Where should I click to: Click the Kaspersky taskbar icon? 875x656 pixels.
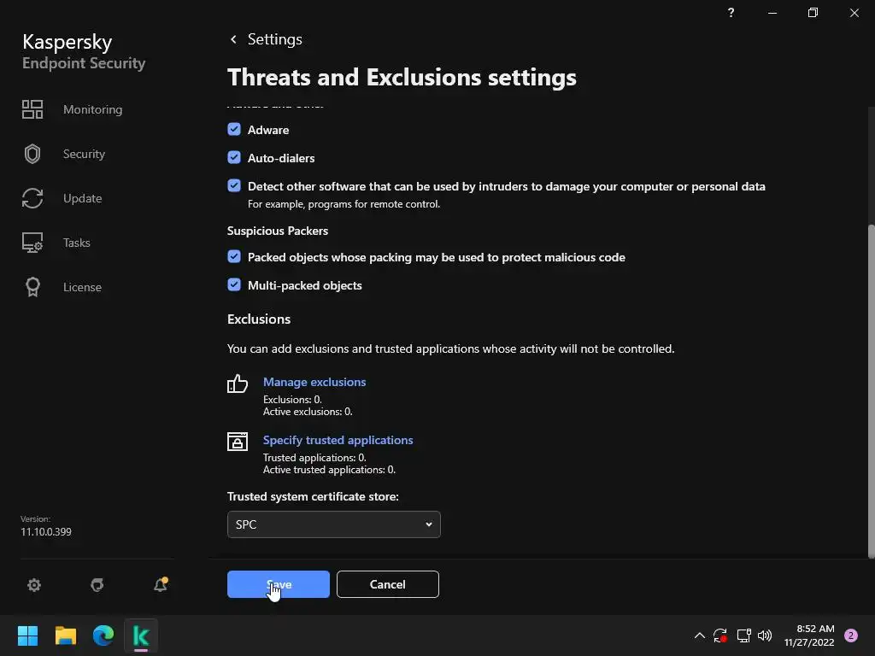tap(141, 635)
